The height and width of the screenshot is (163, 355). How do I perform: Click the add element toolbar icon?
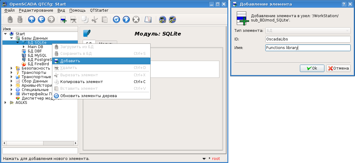tap(64, 20)
